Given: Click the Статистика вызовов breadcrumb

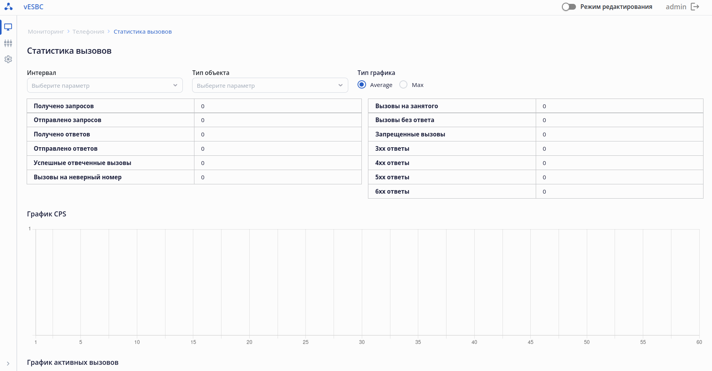Looking at the screenshot, I should click(x=143, y=32).
